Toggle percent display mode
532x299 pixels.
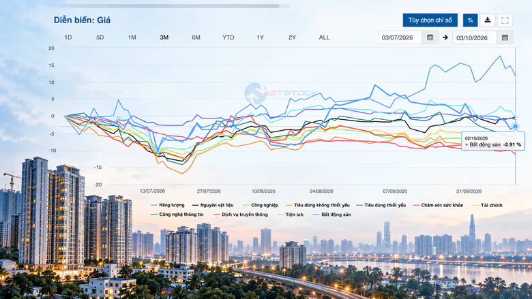470,20
